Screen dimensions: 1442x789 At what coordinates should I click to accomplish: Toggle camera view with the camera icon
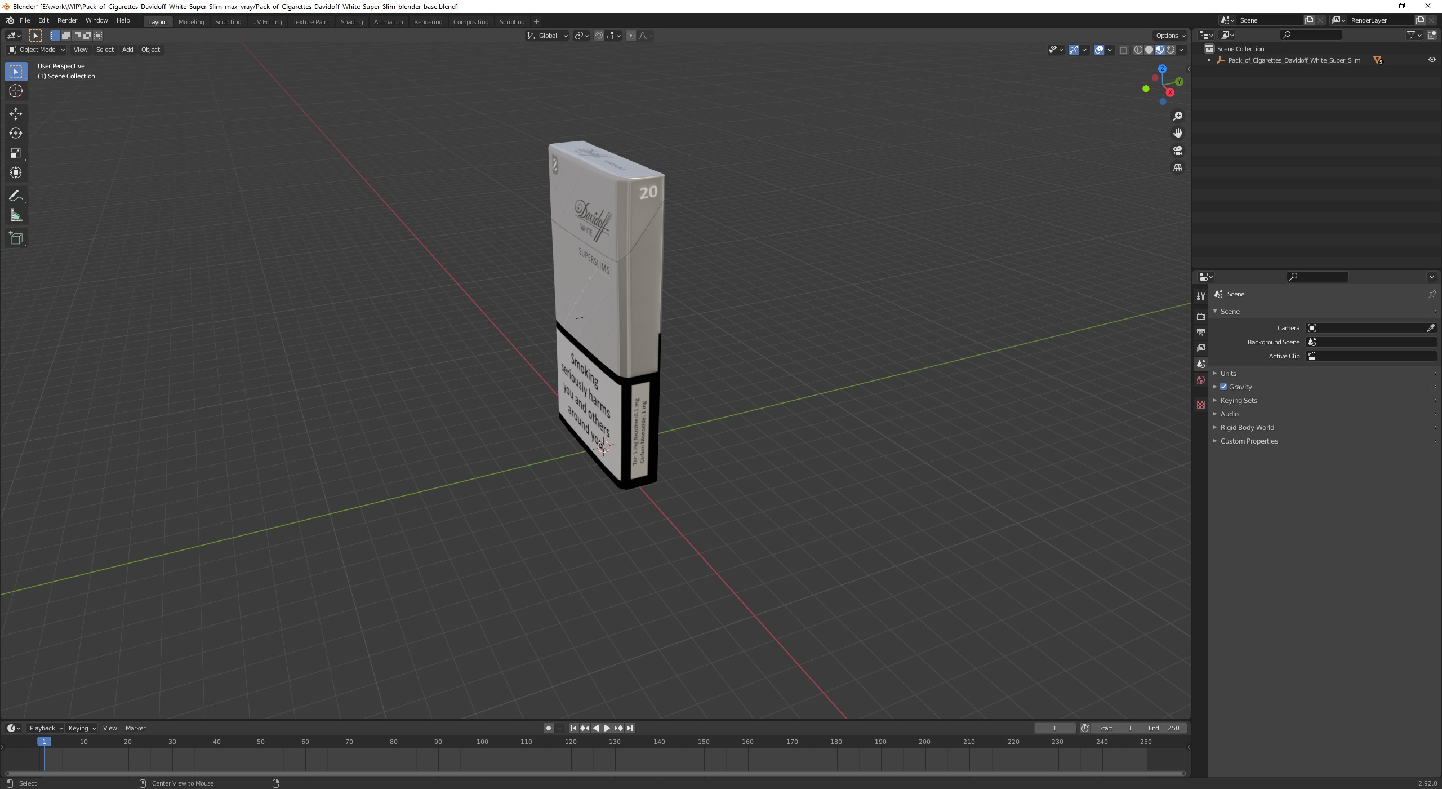pos(1178,150)
